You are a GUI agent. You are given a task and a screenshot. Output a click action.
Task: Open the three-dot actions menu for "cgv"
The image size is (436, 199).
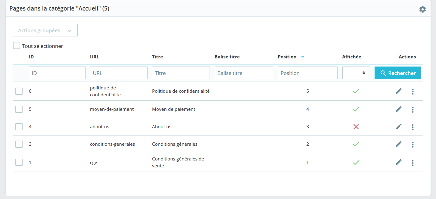(413, 163)
